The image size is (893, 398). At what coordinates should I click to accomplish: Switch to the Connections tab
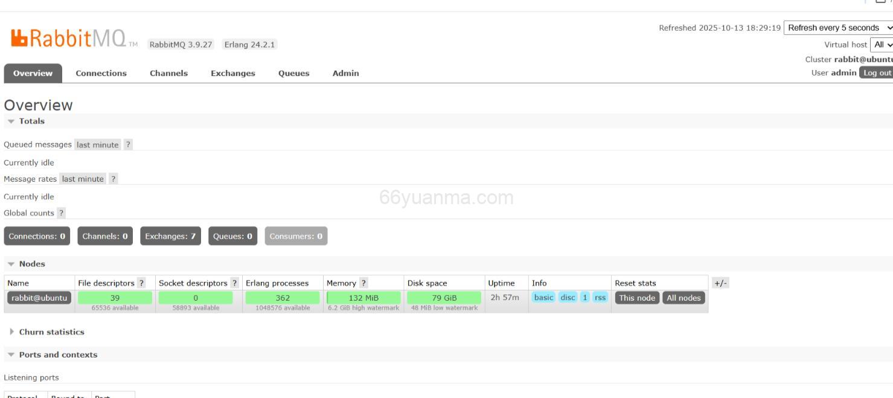click(101, 74)
